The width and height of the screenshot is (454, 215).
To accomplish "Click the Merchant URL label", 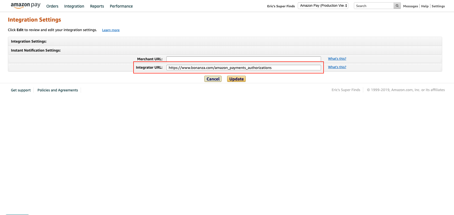I will pyautogui.click(x=150, y=59).
